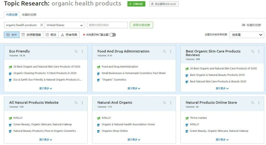266x145 pixels.
Task: Click get content ideas button
Action: (x=141, y=25)
